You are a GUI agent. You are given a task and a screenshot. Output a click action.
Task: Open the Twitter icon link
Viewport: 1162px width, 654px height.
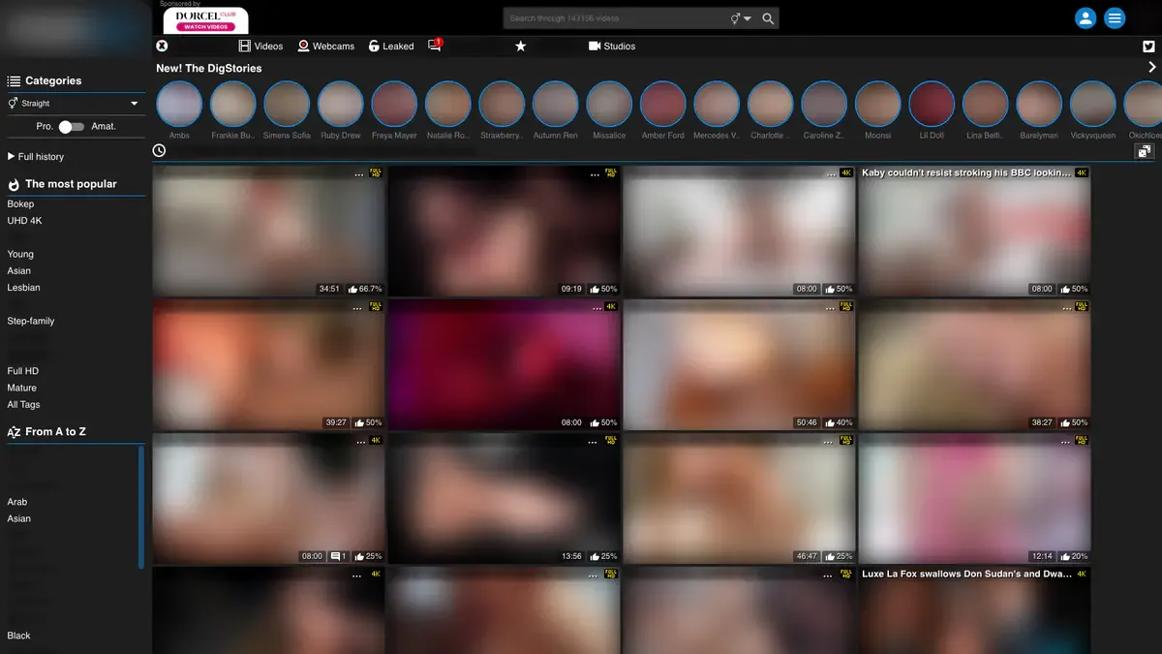[1148, 46]
